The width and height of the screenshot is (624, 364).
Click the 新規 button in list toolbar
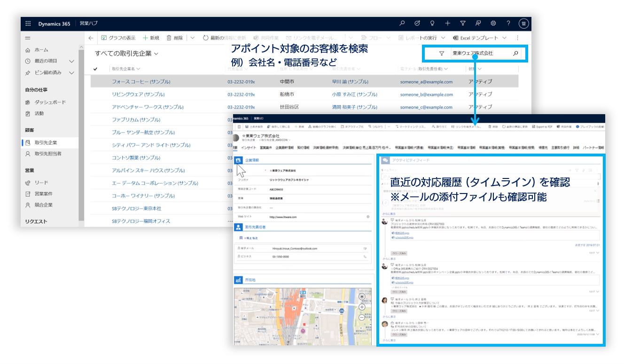click(151, 38)
